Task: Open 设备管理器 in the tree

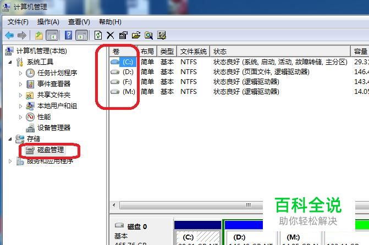Action: coord(54,128)
